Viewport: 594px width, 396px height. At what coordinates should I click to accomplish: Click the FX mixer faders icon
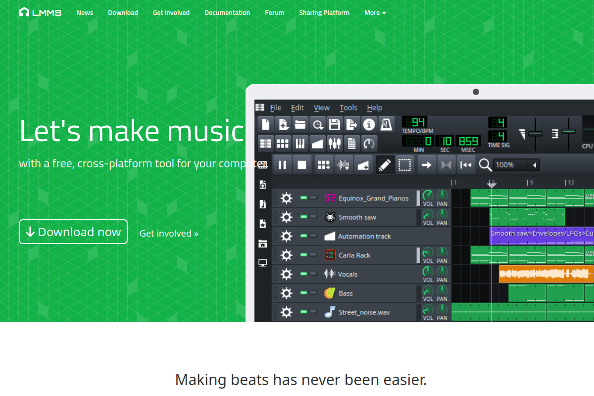(335, 144)
